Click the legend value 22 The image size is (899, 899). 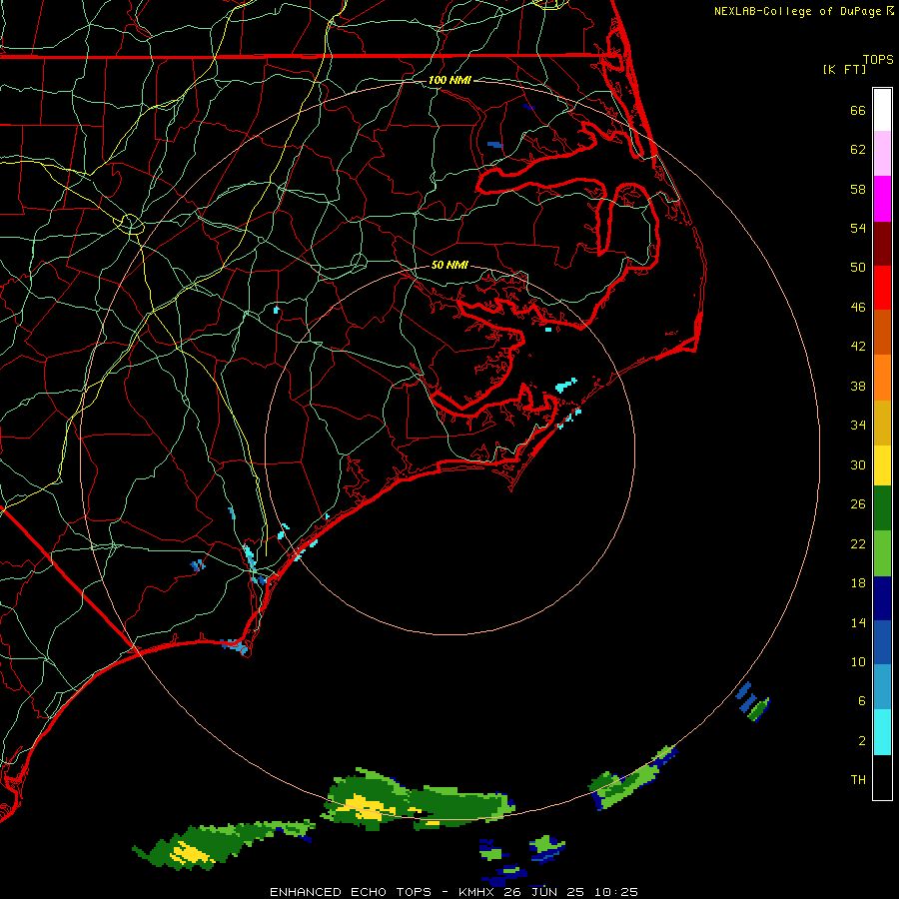coord(858,543)
